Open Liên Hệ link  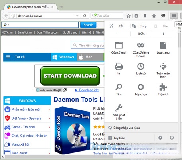(87, 32)
